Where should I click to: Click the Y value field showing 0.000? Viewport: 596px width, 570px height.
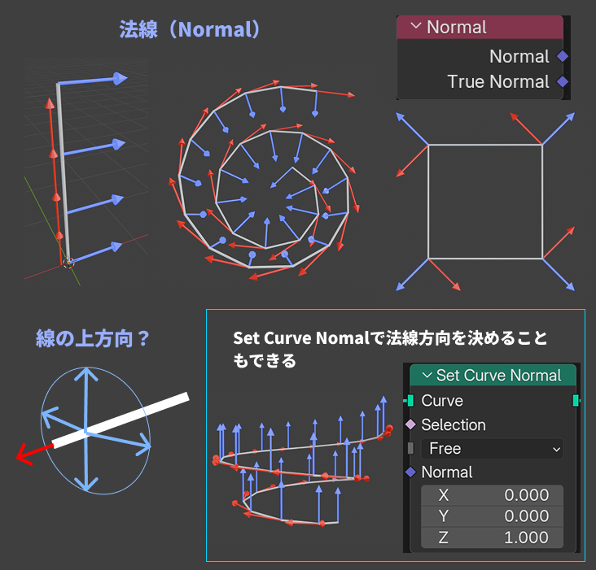click(491, 516)
